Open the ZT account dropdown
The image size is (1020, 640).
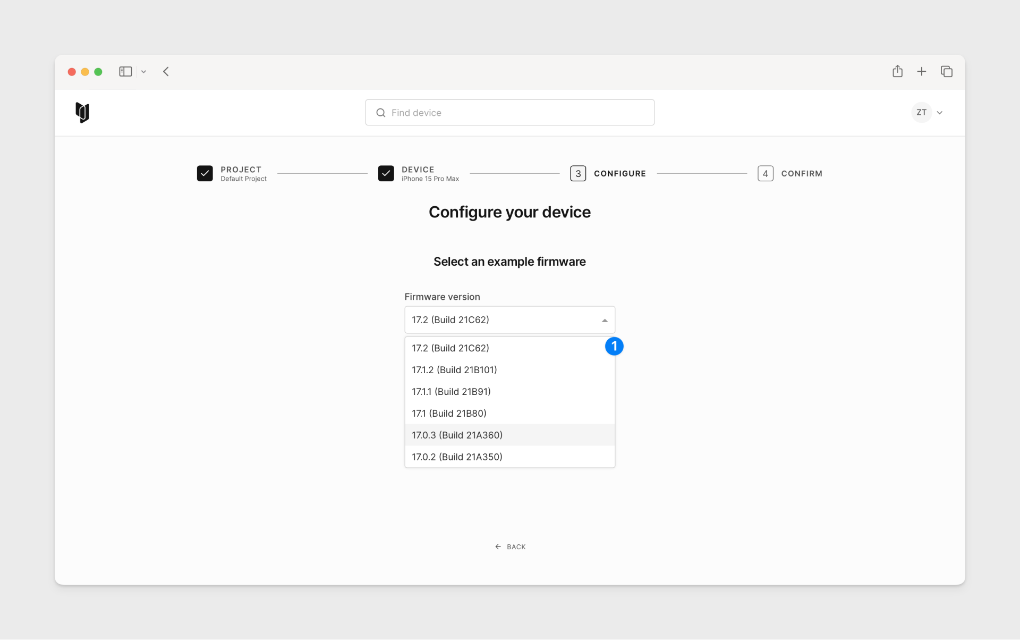[x=928, y=112]
